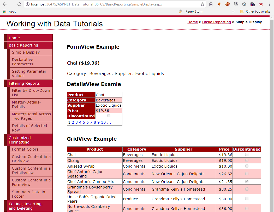Open the envelope mail extension
Viewport: 274px width, 212px height.
(x=261, y=4)
